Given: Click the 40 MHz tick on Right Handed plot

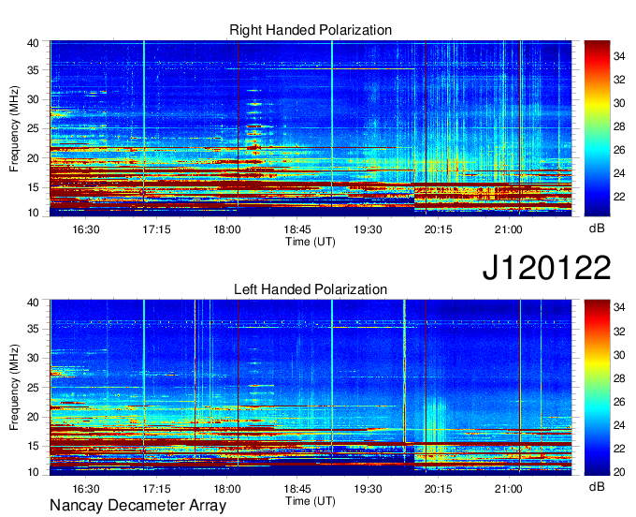Looking at the screenshot, I should pyautogui.click(x=33, y=43).
